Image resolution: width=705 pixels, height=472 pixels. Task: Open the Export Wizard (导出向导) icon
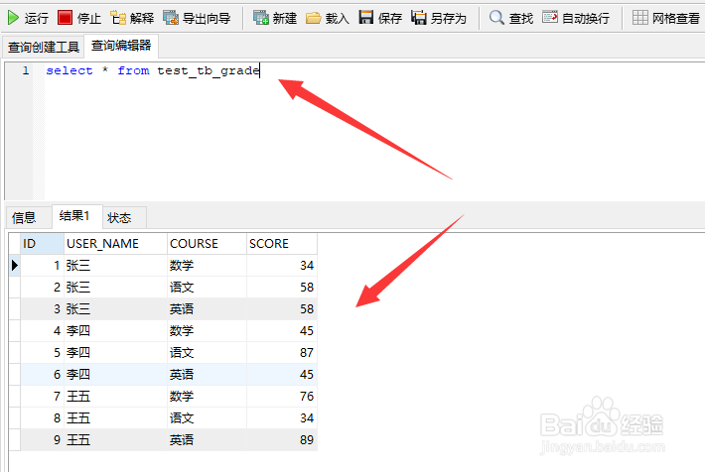(x=171, y=18)
